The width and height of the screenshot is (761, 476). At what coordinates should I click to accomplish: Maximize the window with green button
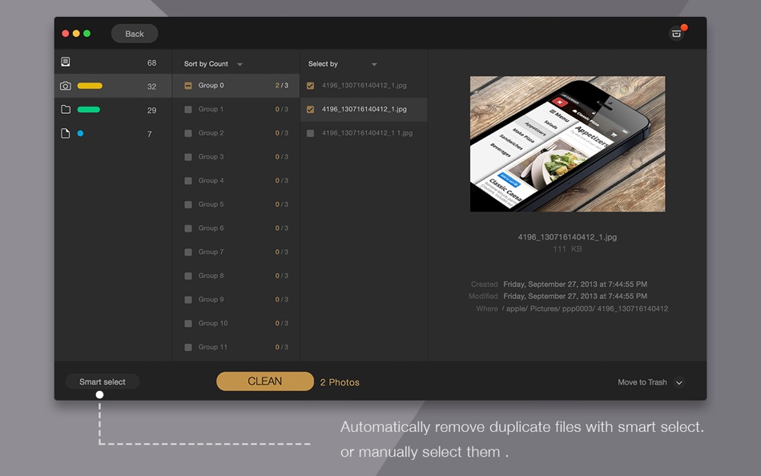[x=87, y=34]
